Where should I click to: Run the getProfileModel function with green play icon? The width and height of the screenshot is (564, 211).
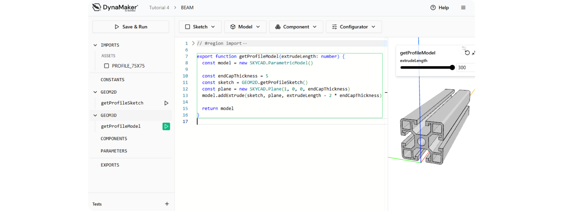[x=166, y=126]
